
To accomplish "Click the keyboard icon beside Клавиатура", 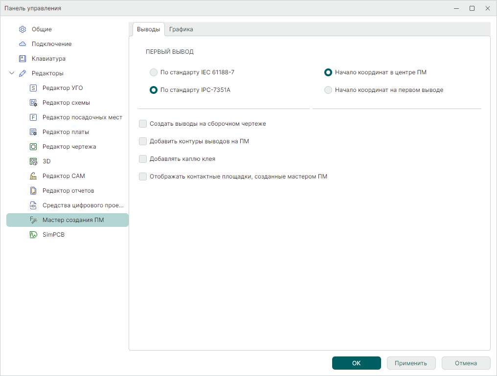I will [x=22, y=59].
